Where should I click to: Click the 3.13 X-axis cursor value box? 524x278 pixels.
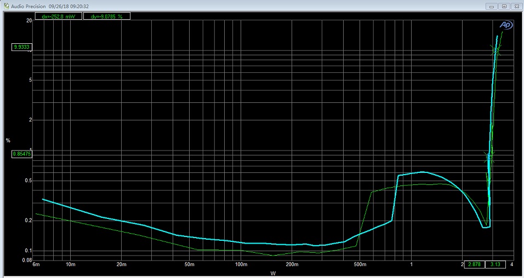(x=495, y=265)
